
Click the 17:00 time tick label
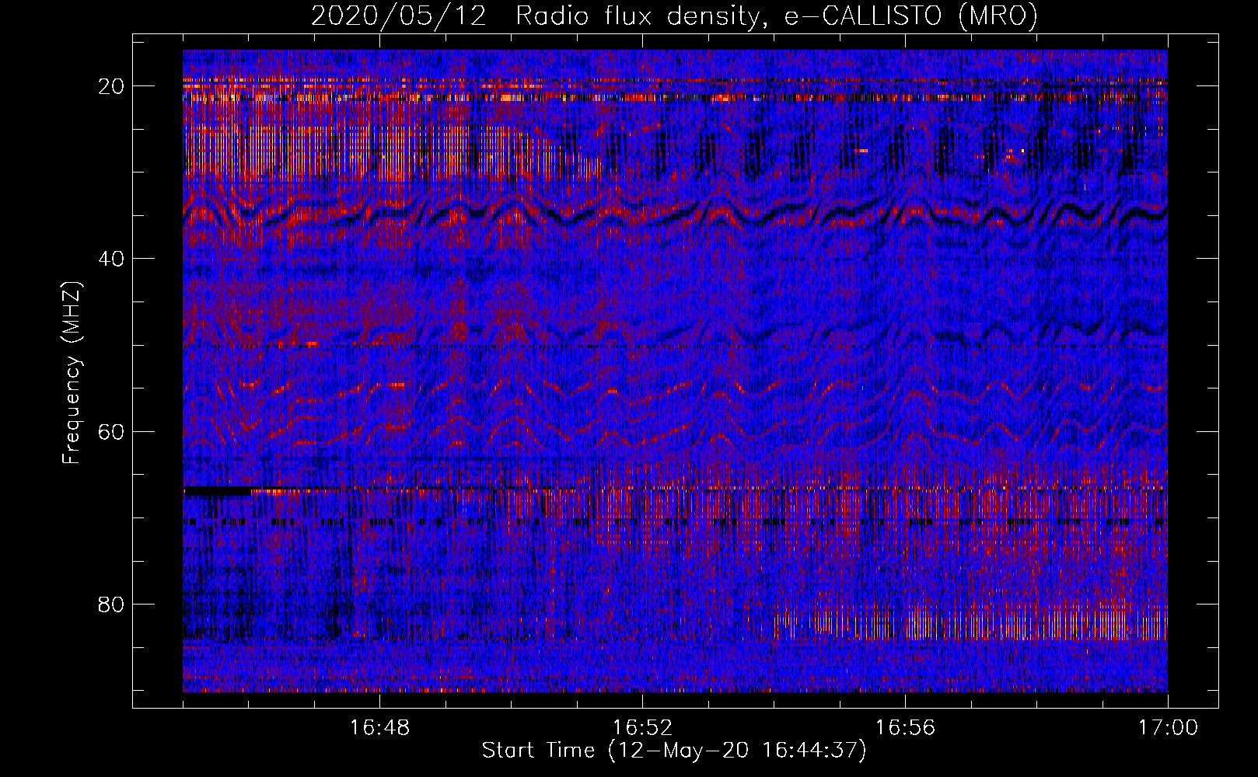coord(1168,728)
